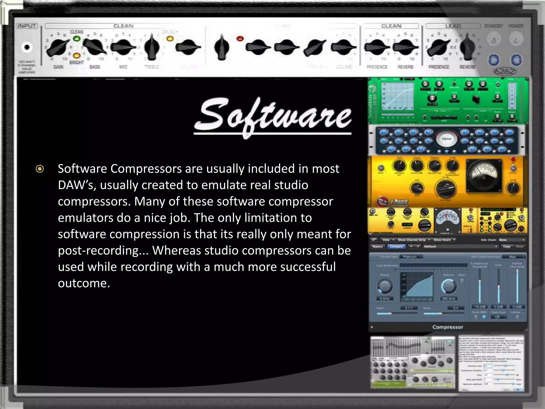Click the elysia logo on the blue compressor

click(447, 139)
